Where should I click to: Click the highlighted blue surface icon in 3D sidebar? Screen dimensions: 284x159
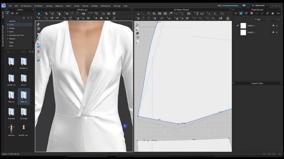(39, 47)
